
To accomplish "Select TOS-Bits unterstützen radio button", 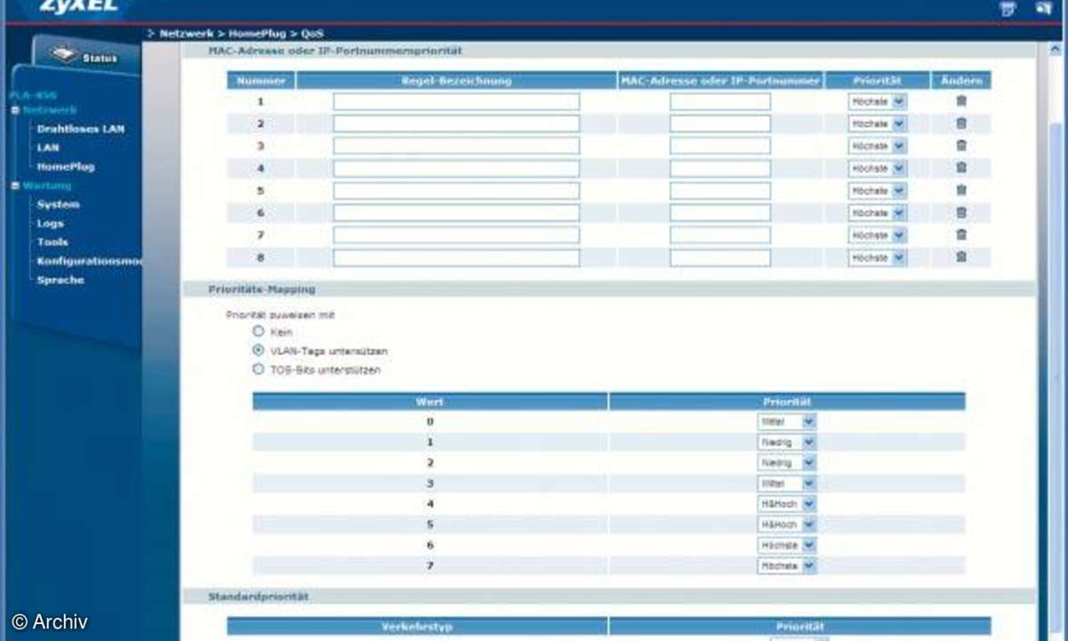I will [x=259, y=369].
